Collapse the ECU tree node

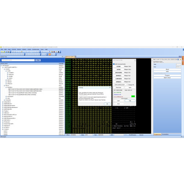tap(4, 85)
